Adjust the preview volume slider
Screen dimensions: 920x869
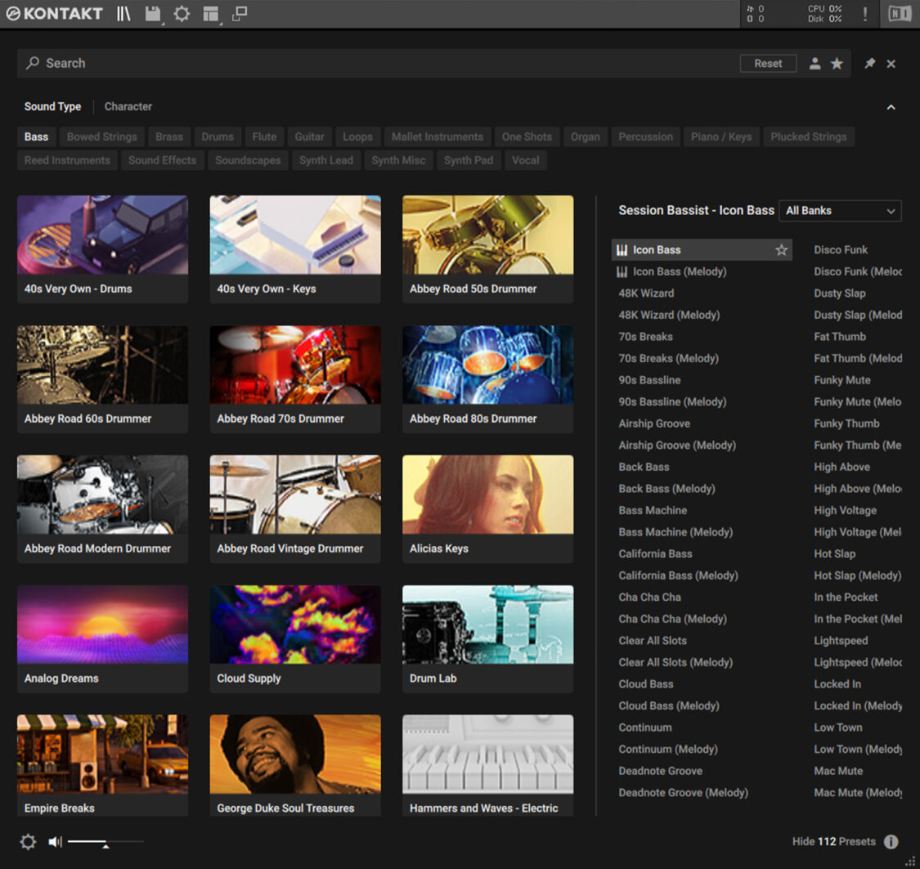[105, 842]
